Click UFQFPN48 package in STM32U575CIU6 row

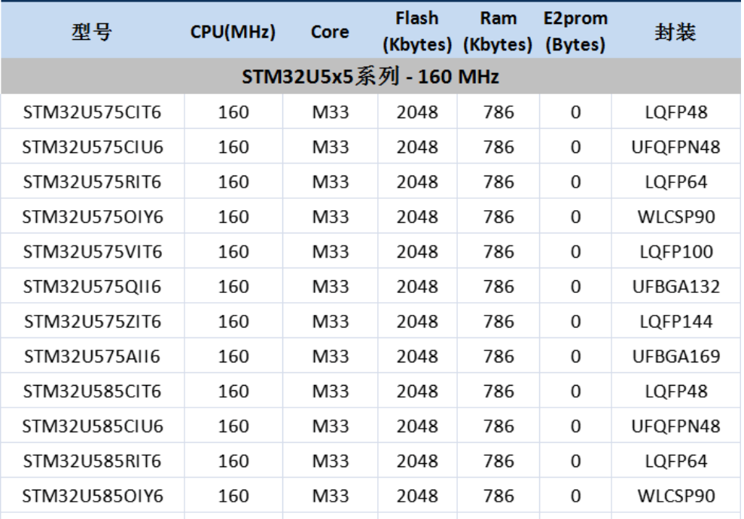tap(675, 147)
